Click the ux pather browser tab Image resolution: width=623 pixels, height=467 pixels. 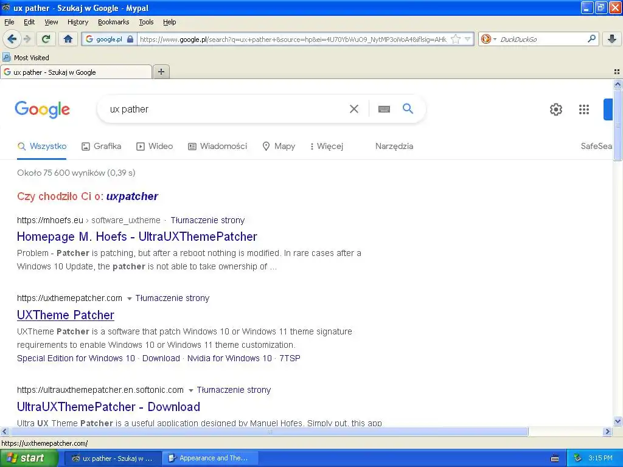75,72
